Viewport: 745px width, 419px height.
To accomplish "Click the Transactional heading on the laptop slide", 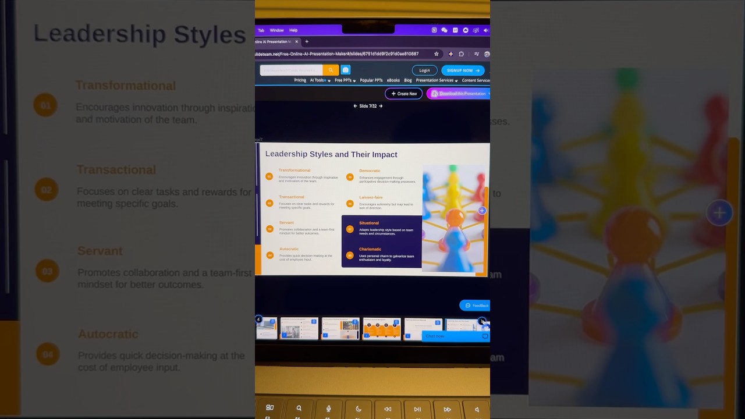I will [292, 197].
